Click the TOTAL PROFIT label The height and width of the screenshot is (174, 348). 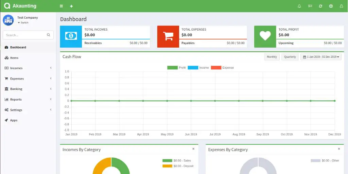[289, 29]
